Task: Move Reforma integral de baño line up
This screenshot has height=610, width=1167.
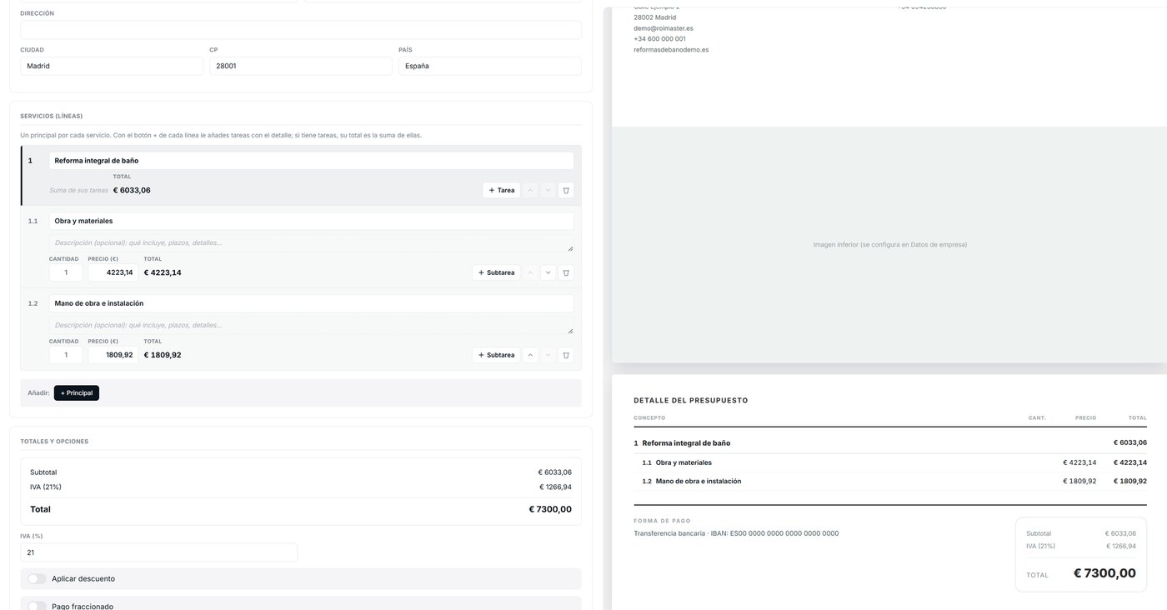Action: pos(530,190)
